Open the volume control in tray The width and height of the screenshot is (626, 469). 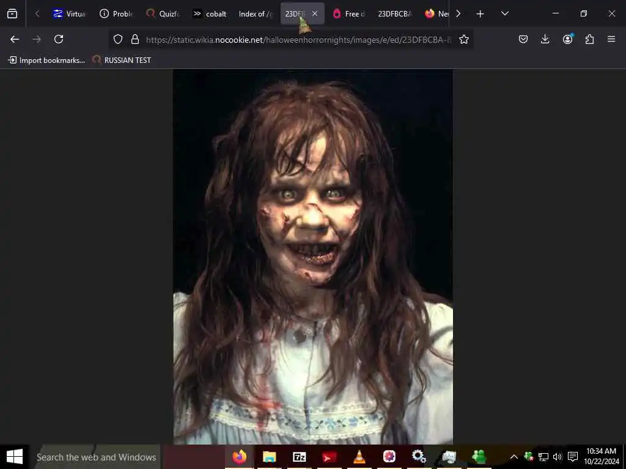tap(558, 457)
